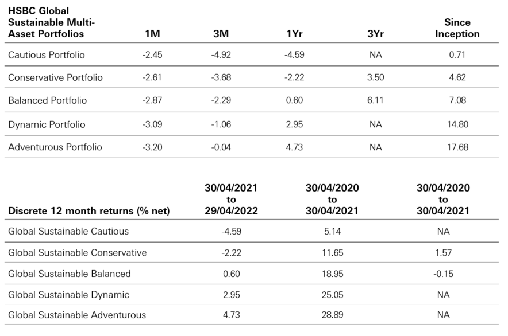508x336 pixels.
Task: Click the Global Sustainable Cautious row label
Action: coord(68,232)
